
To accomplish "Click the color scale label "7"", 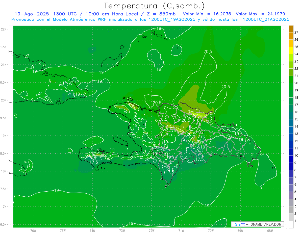I will [295, 177].
